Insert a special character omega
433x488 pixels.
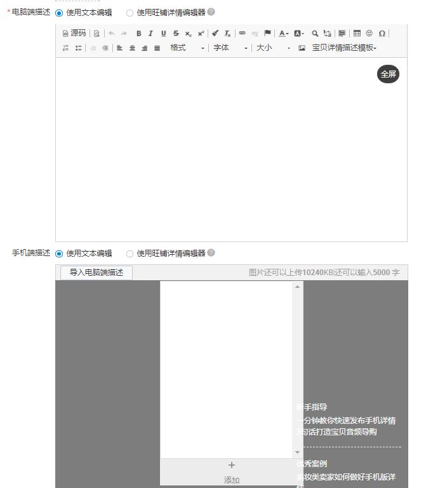(382, 33)
